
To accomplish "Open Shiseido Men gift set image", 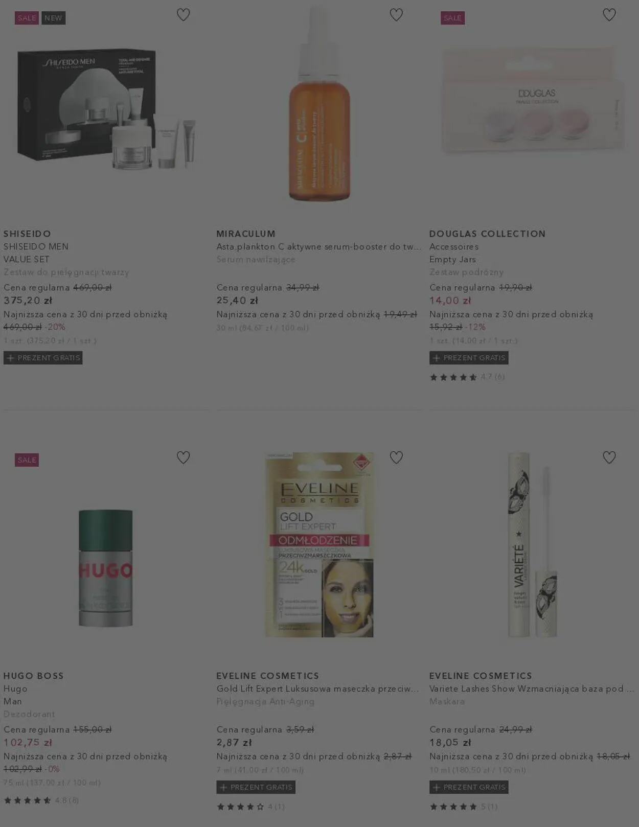I will tap(106, 108).
